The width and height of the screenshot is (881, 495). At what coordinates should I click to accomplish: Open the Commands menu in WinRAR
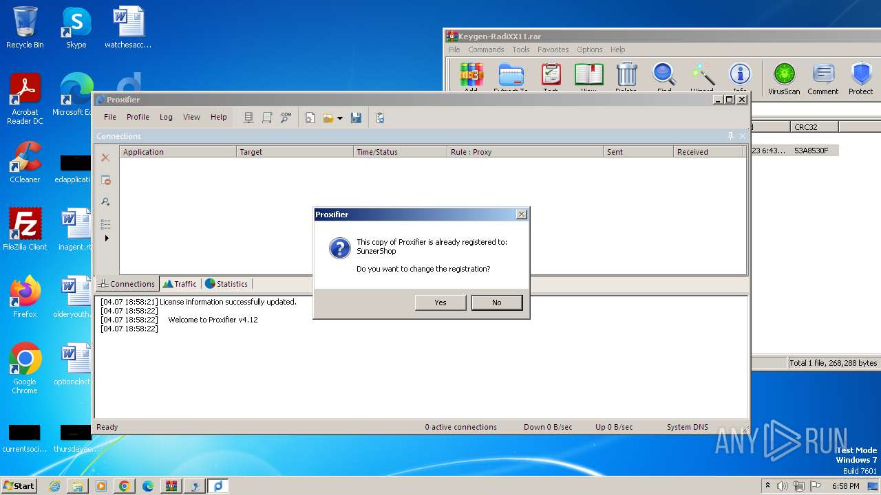point(486,49)
